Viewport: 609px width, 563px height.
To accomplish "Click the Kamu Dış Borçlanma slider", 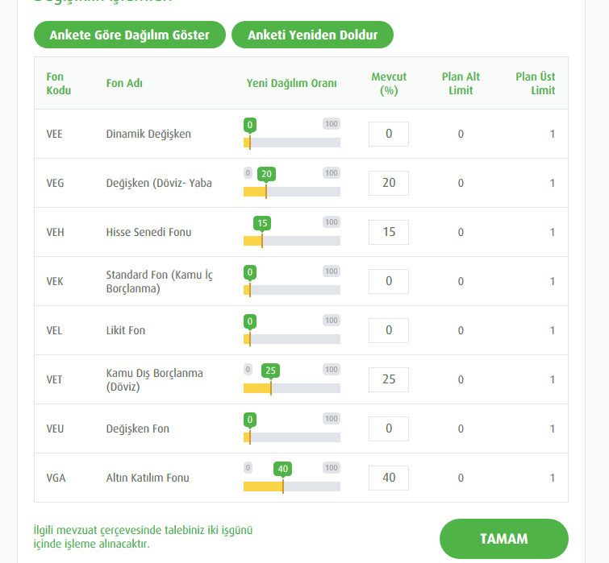I will tap(292, 388).
